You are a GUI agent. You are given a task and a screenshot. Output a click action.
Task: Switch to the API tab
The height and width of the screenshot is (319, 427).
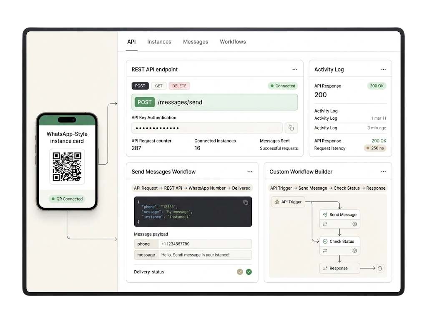(x=131, y=42)
